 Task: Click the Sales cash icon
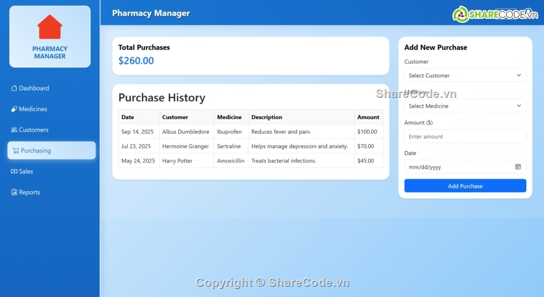click(x=14, y=172)
